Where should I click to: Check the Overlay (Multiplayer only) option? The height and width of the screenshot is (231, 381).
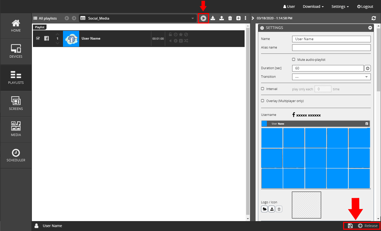click(x=263, y=101)
